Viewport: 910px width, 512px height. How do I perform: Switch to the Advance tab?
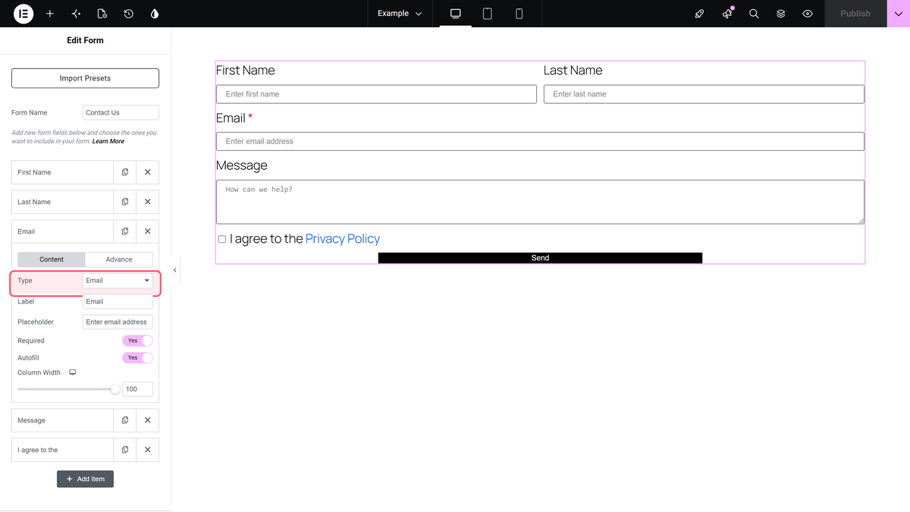click(x=119, y=259)
